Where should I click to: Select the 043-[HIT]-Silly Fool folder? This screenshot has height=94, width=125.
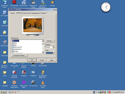click(5, 64)
